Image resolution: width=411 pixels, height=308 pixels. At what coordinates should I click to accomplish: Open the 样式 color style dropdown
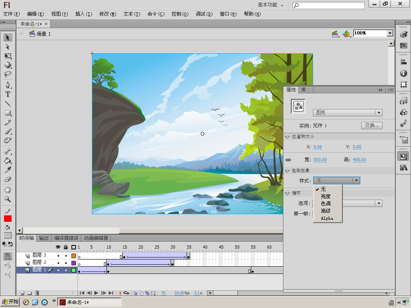(x=337, y=180)
